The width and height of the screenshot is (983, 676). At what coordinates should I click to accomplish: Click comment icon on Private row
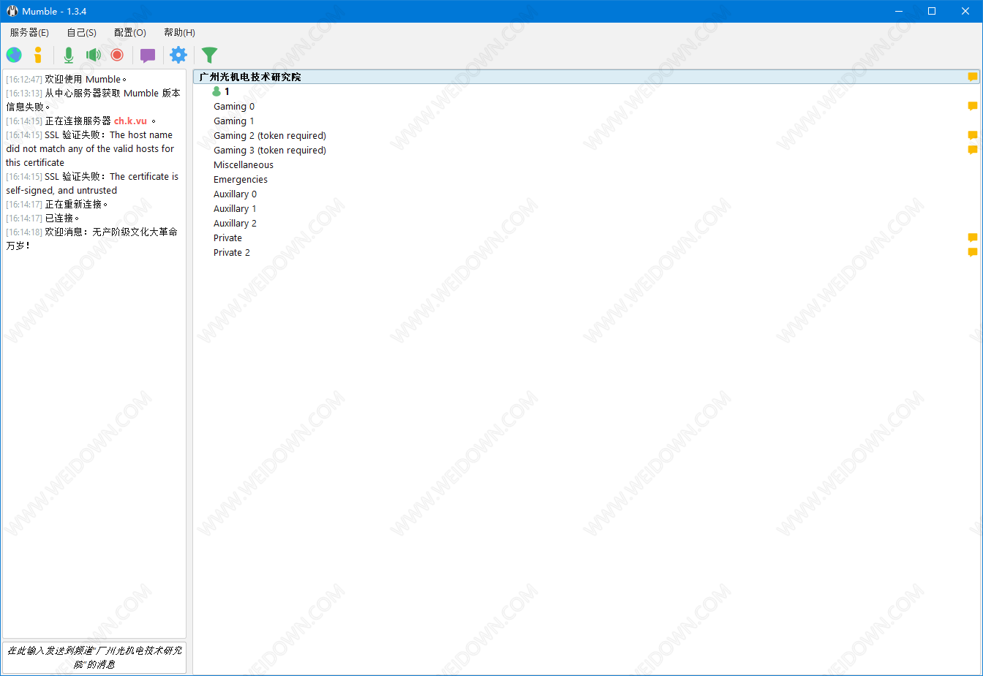click(972, 238)
